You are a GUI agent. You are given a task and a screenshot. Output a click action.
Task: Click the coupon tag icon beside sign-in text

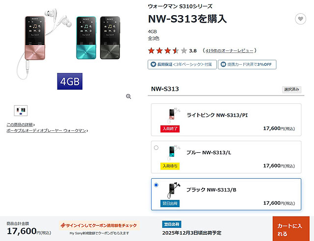coord(63,225)
